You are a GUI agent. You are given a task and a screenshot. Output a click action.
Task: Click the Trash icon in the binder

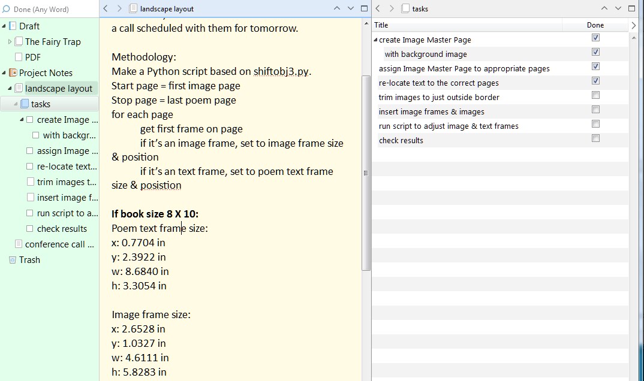[13, 260]
